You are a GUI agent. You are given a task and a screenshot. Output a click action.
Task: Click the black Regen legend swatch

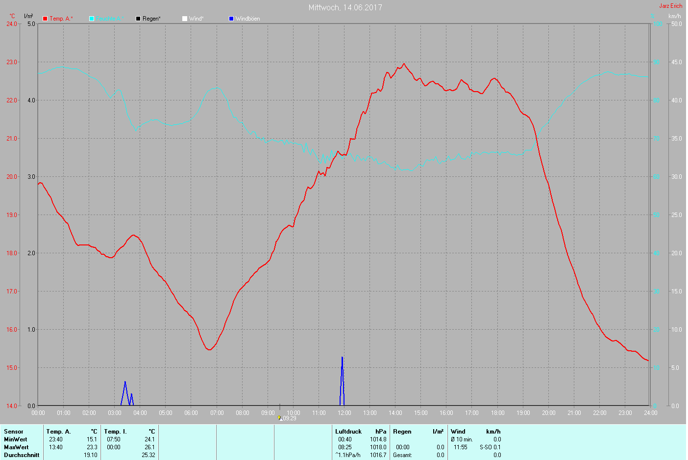pos(138,19)
